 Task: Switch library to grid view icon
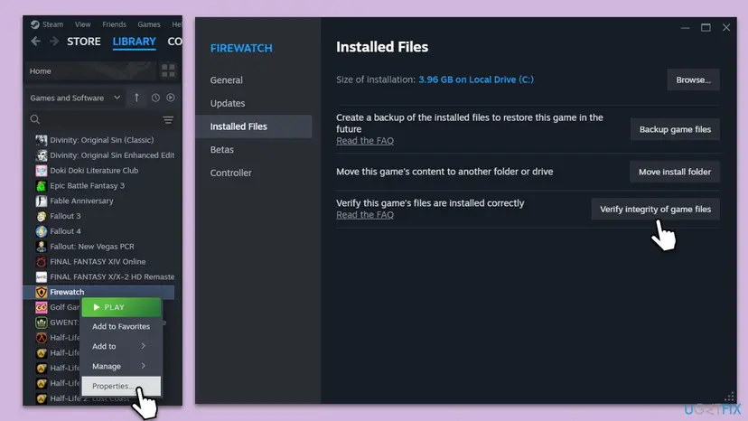pyautogui.click(x=168, y=71)
